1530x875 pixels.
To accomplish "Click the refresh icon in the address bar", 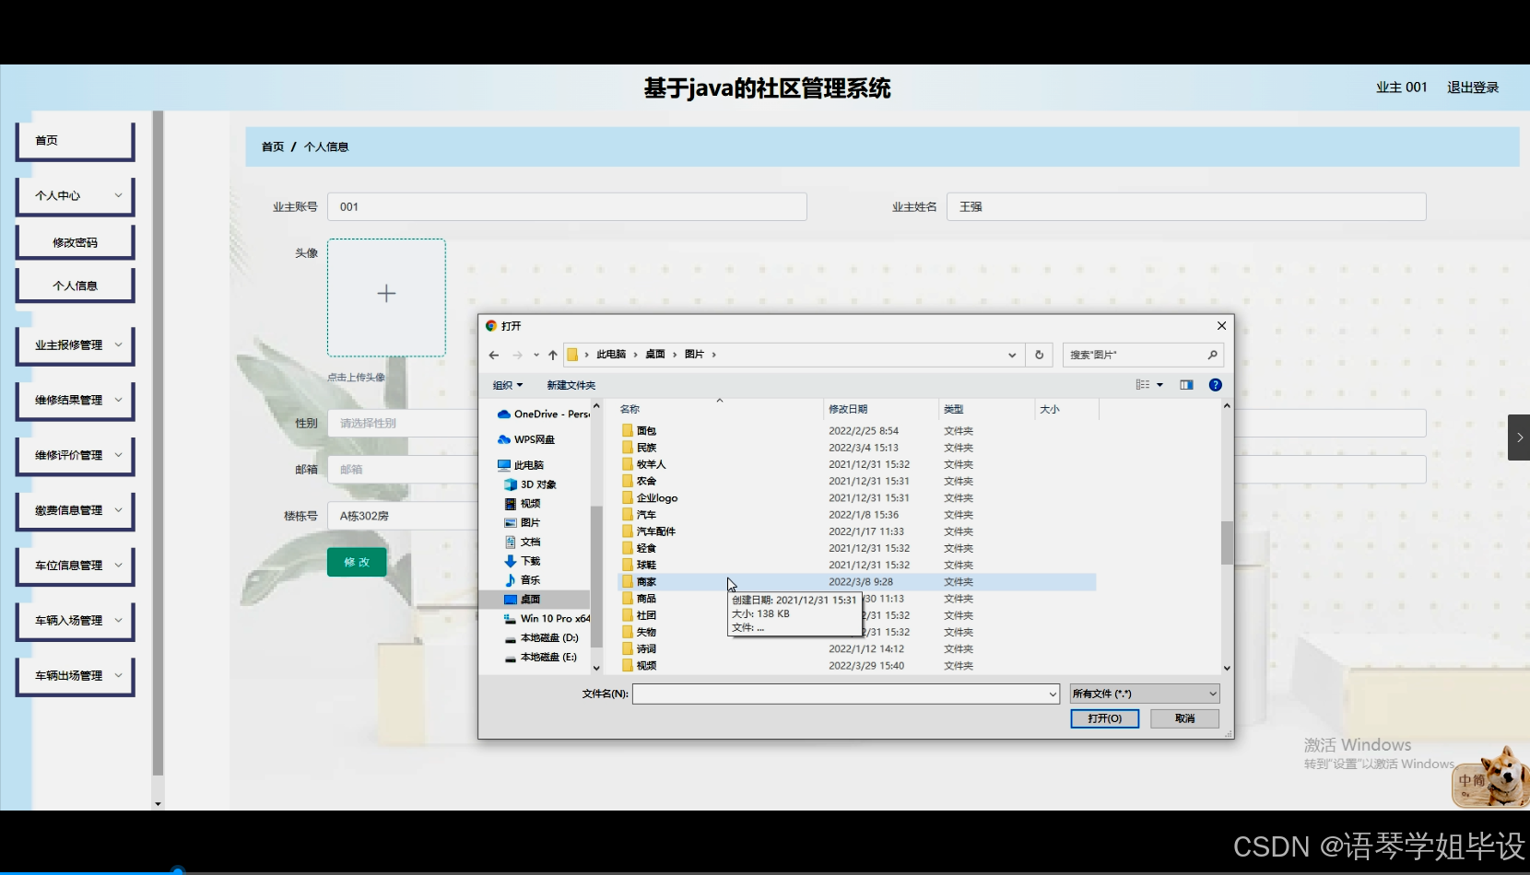I will coord(1039,355).
